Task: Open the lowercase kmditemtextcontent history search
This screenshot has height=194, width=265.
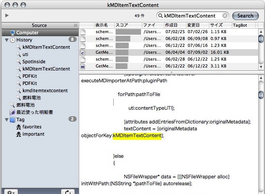Action: [x=45, y=91]
